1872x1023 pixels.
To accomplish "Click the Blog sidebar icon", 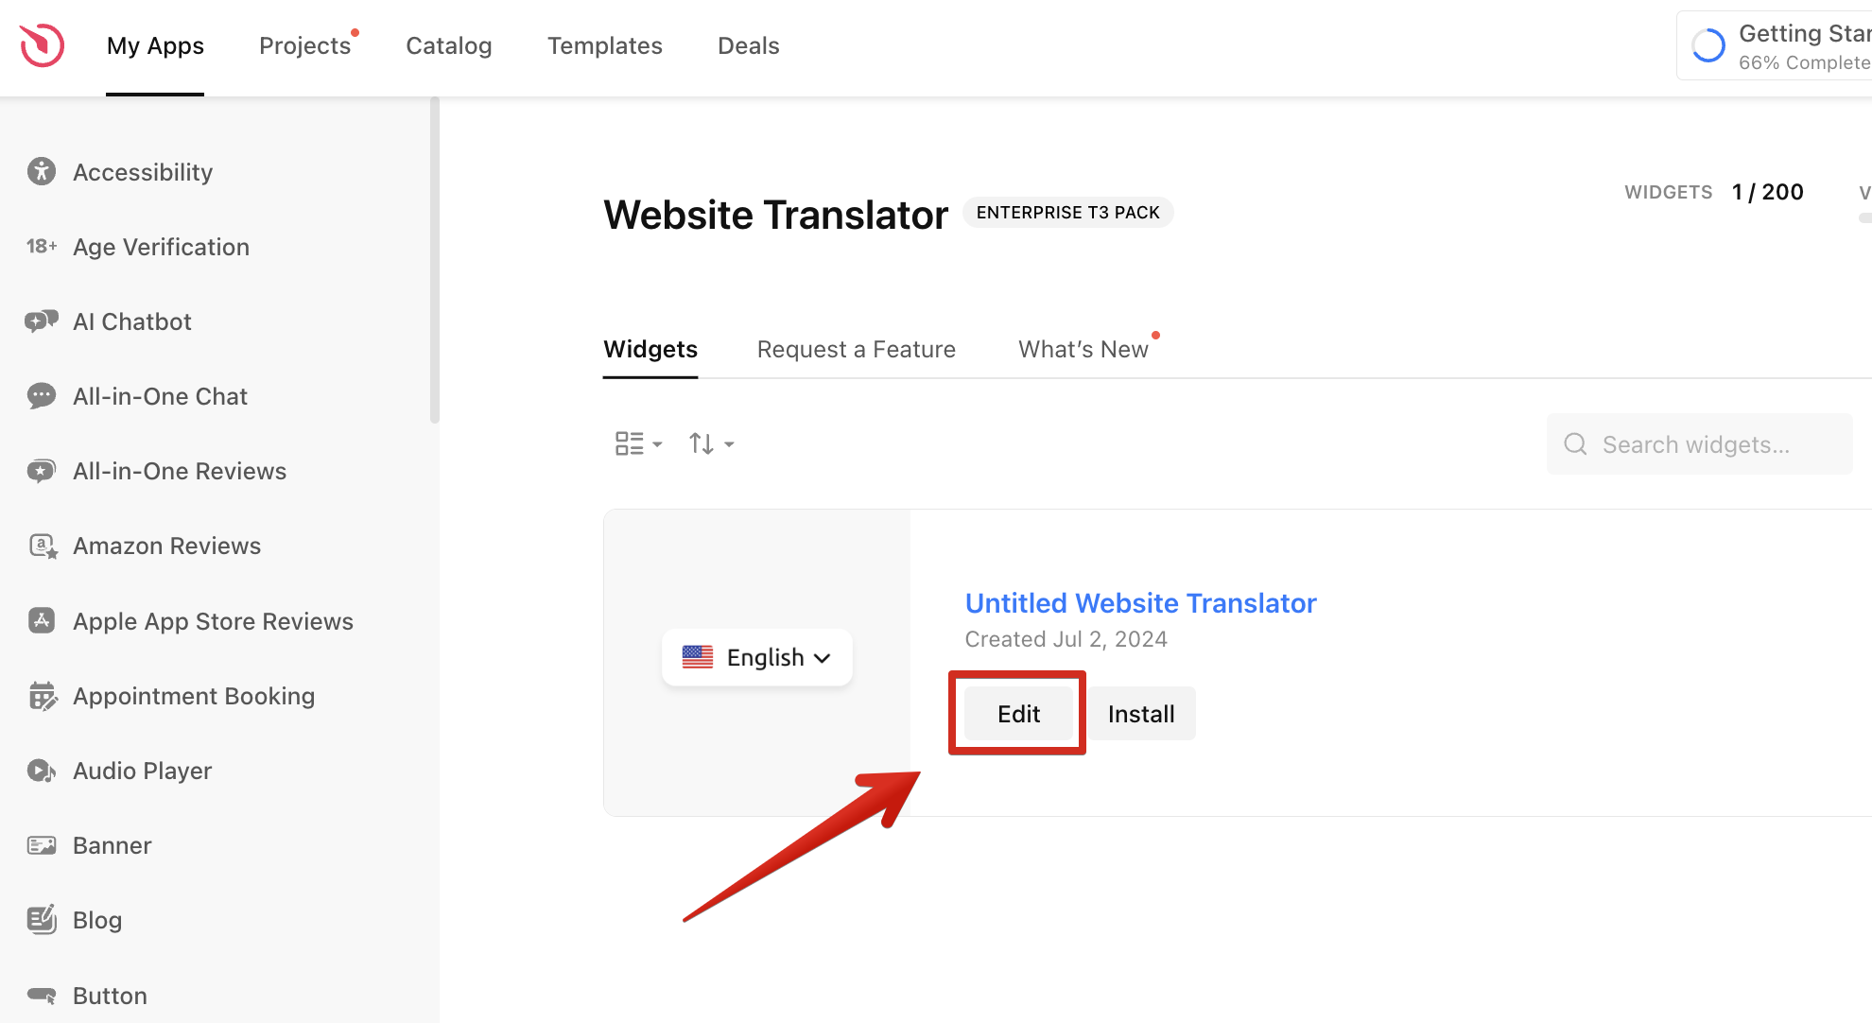I will click(x=42, y=919).
